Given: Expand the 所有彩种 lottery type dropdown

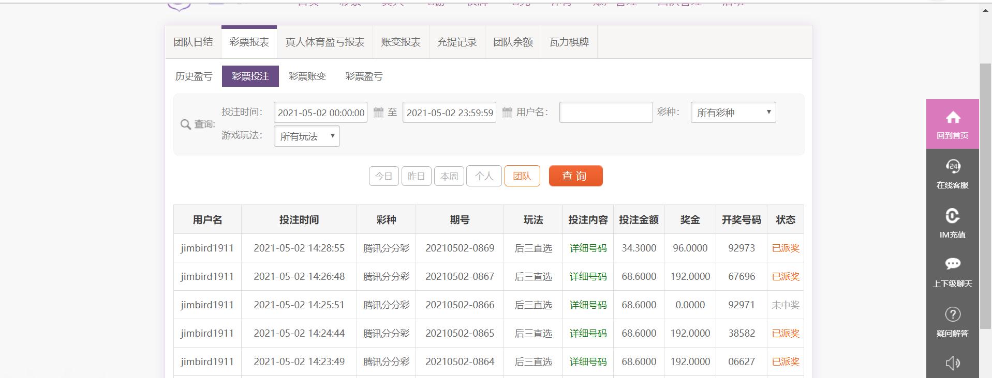Looking at the screenshot, I should click(733, 113).
